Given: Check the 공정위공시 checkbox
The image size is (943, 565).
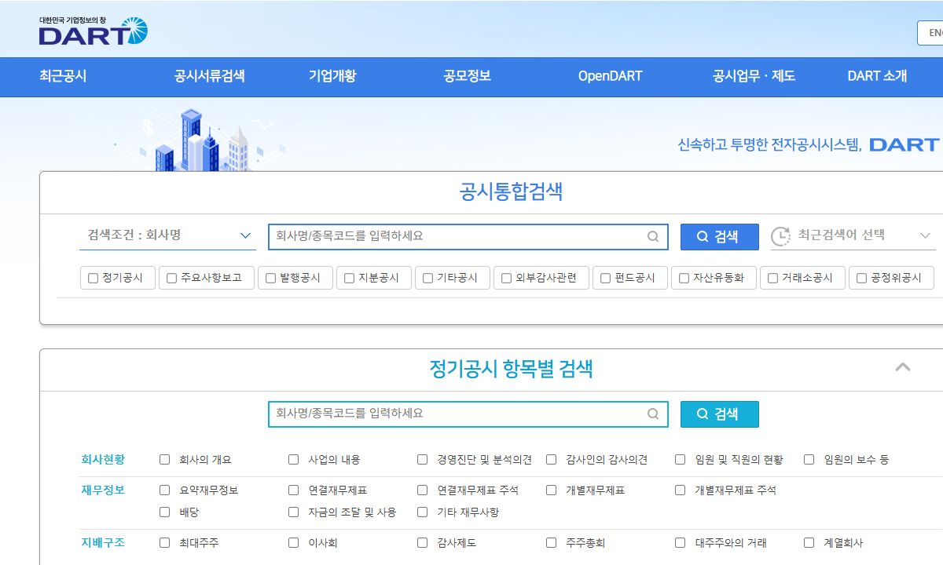Looking at the screenshot, I should click(862, 278).
